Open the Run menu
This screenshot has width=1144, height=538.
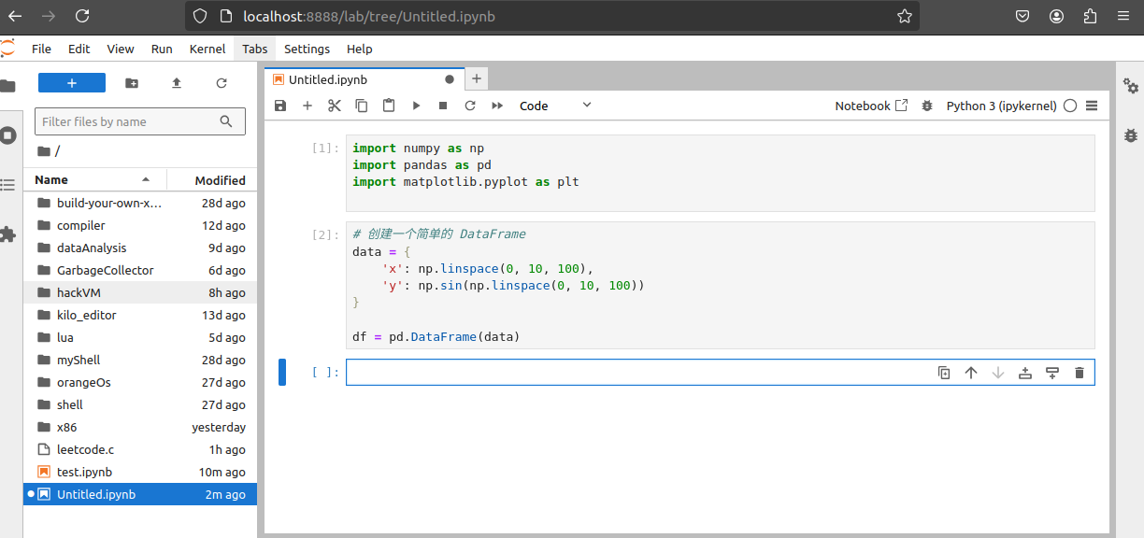click(162, 49)
